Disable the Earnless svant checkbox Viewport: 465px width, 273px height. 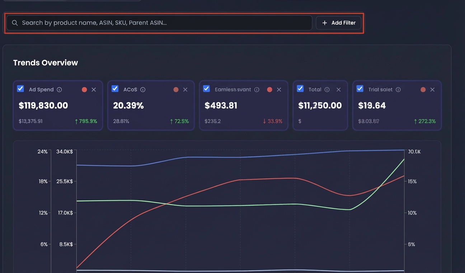pos(206,89)
